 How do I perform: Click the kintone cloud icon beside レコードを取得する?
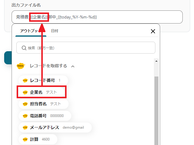21,66
